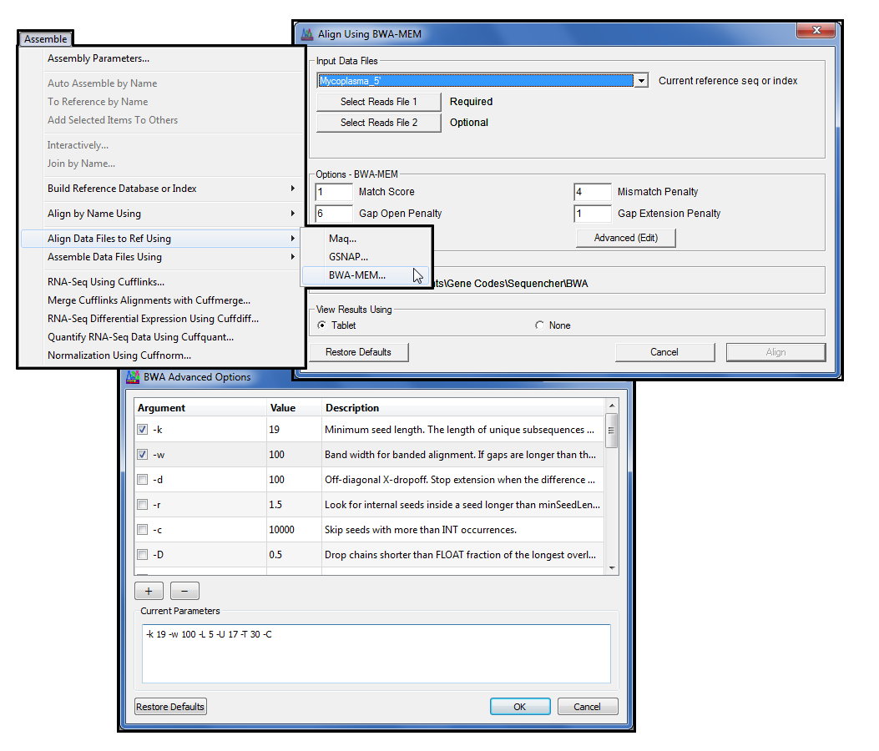The height and width of the screenshot is (751, 879).
Task: Open the Mycoplasma_5' reference dropdown
Action: (641, 80)
